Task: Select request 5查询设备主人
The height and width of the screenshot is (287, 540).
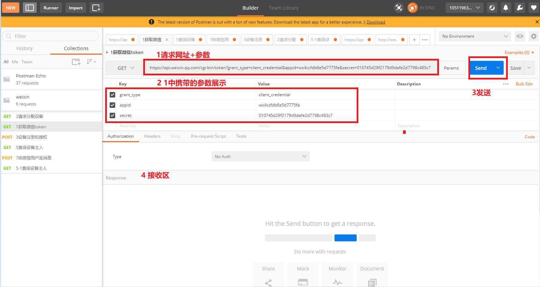Action: [x=52, y=147]
